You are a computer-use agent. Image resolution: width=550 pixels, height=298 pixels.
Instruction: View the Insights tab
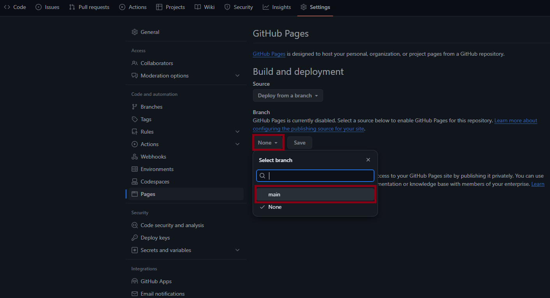277,7
